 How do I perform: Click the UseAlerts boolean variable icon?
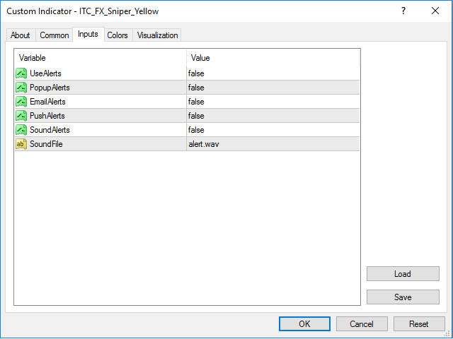[21, 73]
